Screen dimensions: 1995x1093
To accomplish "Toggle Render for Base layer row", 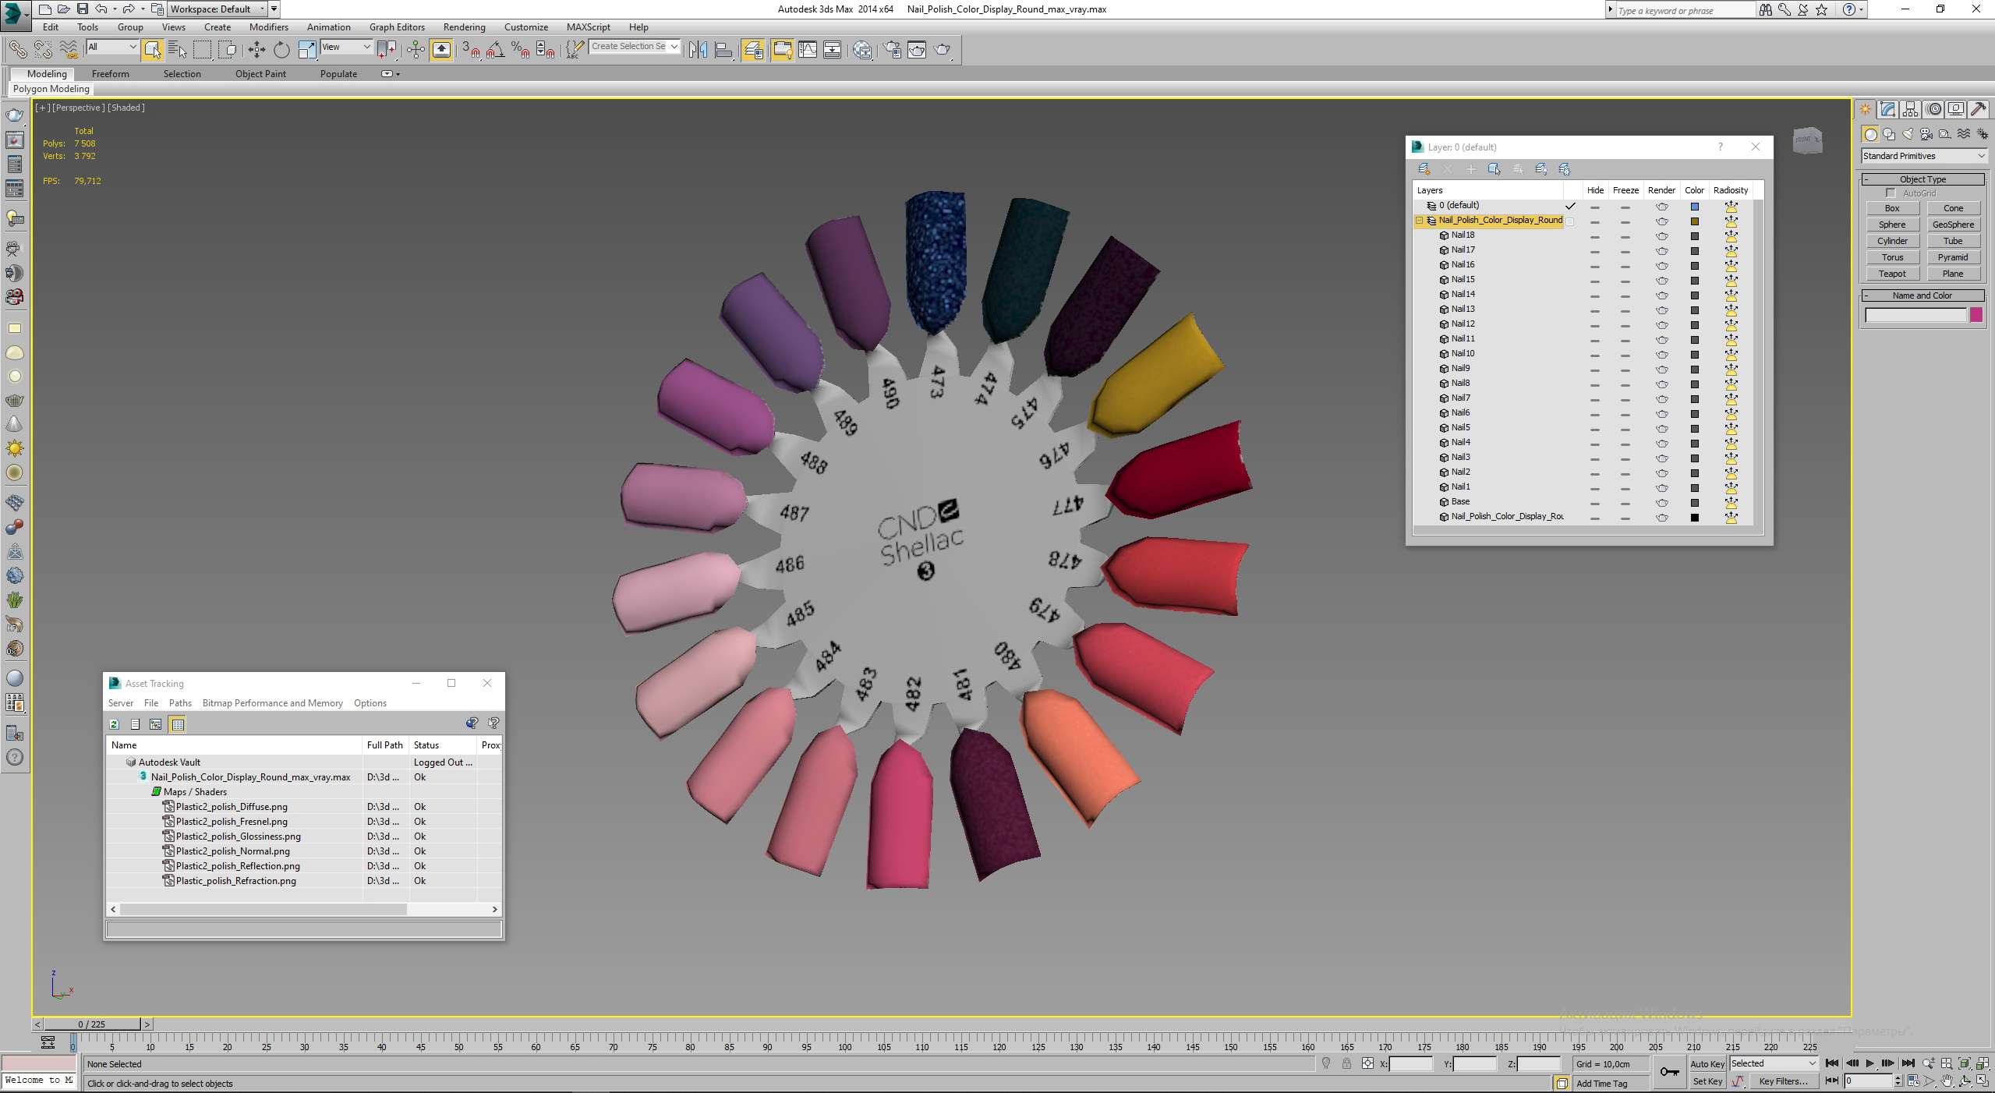I will [1661, 502].
